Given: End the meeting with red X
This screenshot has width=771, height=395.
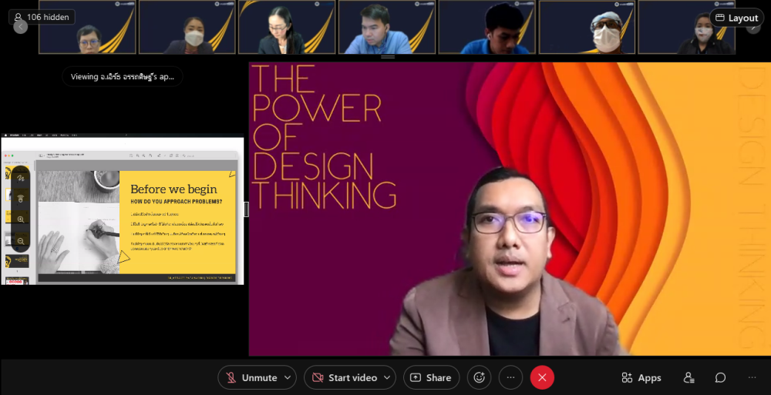Looking at the screenshot, I should pos(542,377).
